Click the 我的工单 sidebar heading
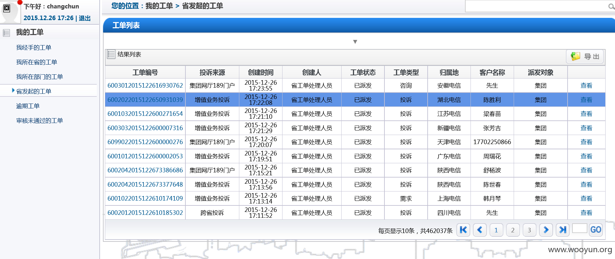615x259 pixels. click(30, 32)
